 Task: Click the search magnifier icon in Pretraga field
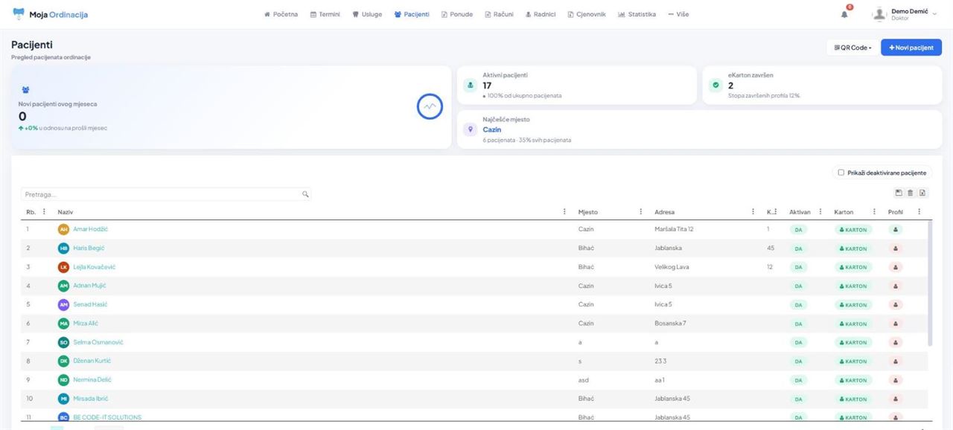pyautogui.click(x=305, y=194)
